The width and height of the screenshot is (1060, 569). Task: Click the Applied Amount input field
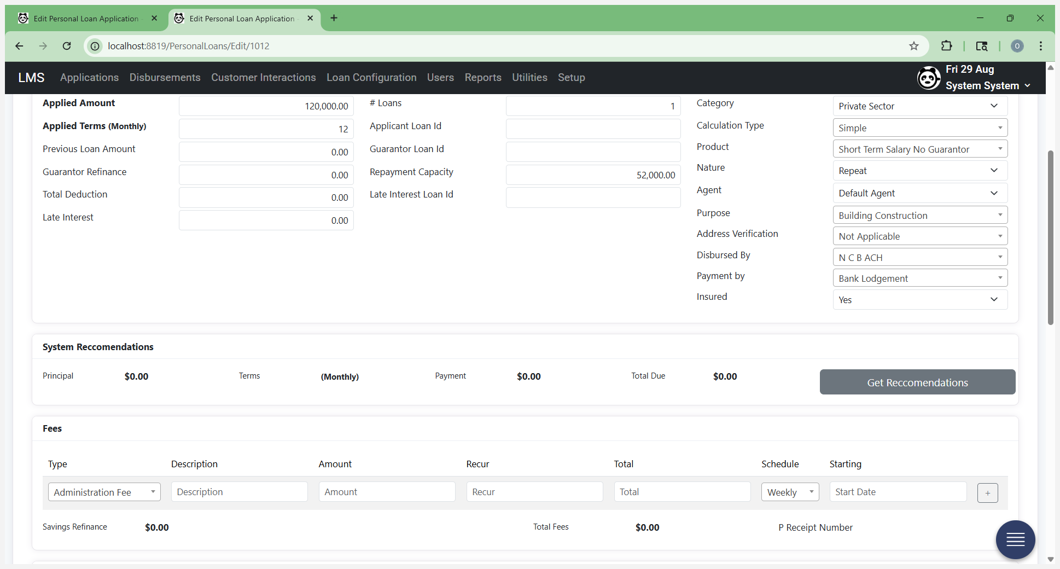266,106
